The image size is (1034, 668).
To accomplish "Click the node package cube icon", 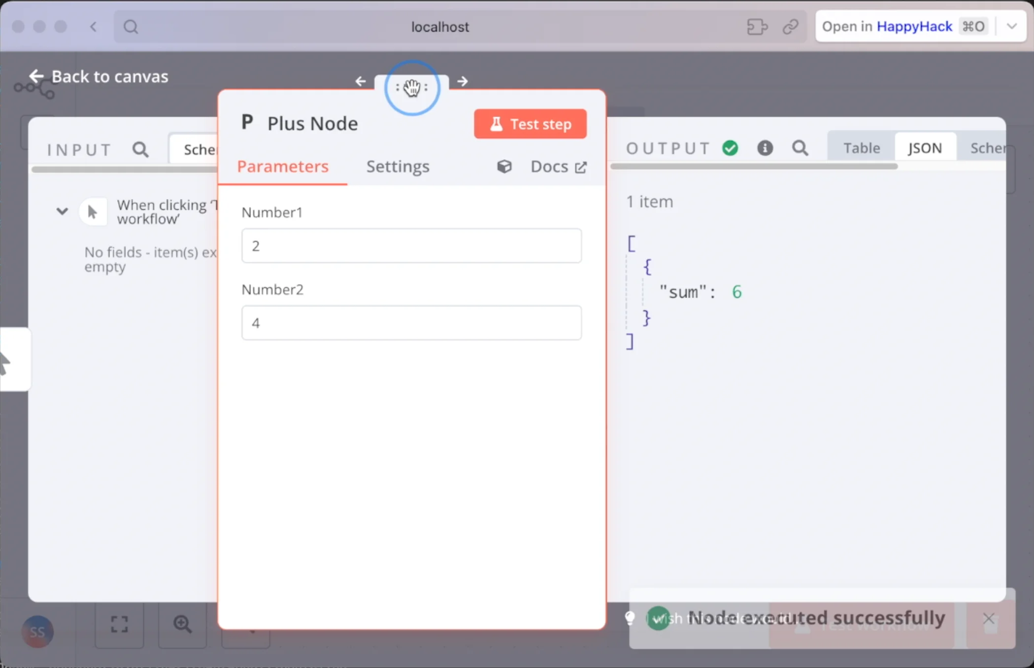I will 504,167.
